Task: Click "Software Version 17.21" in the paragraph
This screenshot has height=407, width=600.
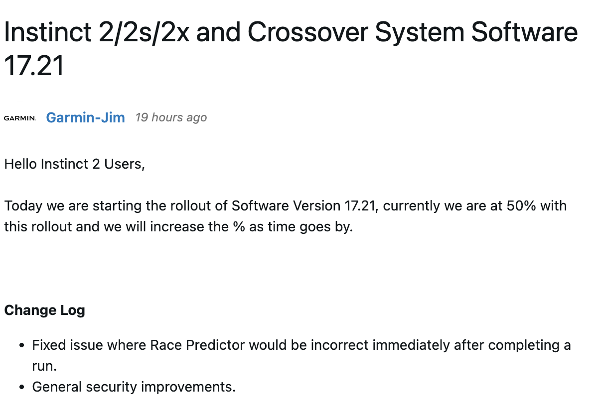Action: point(303,205)
